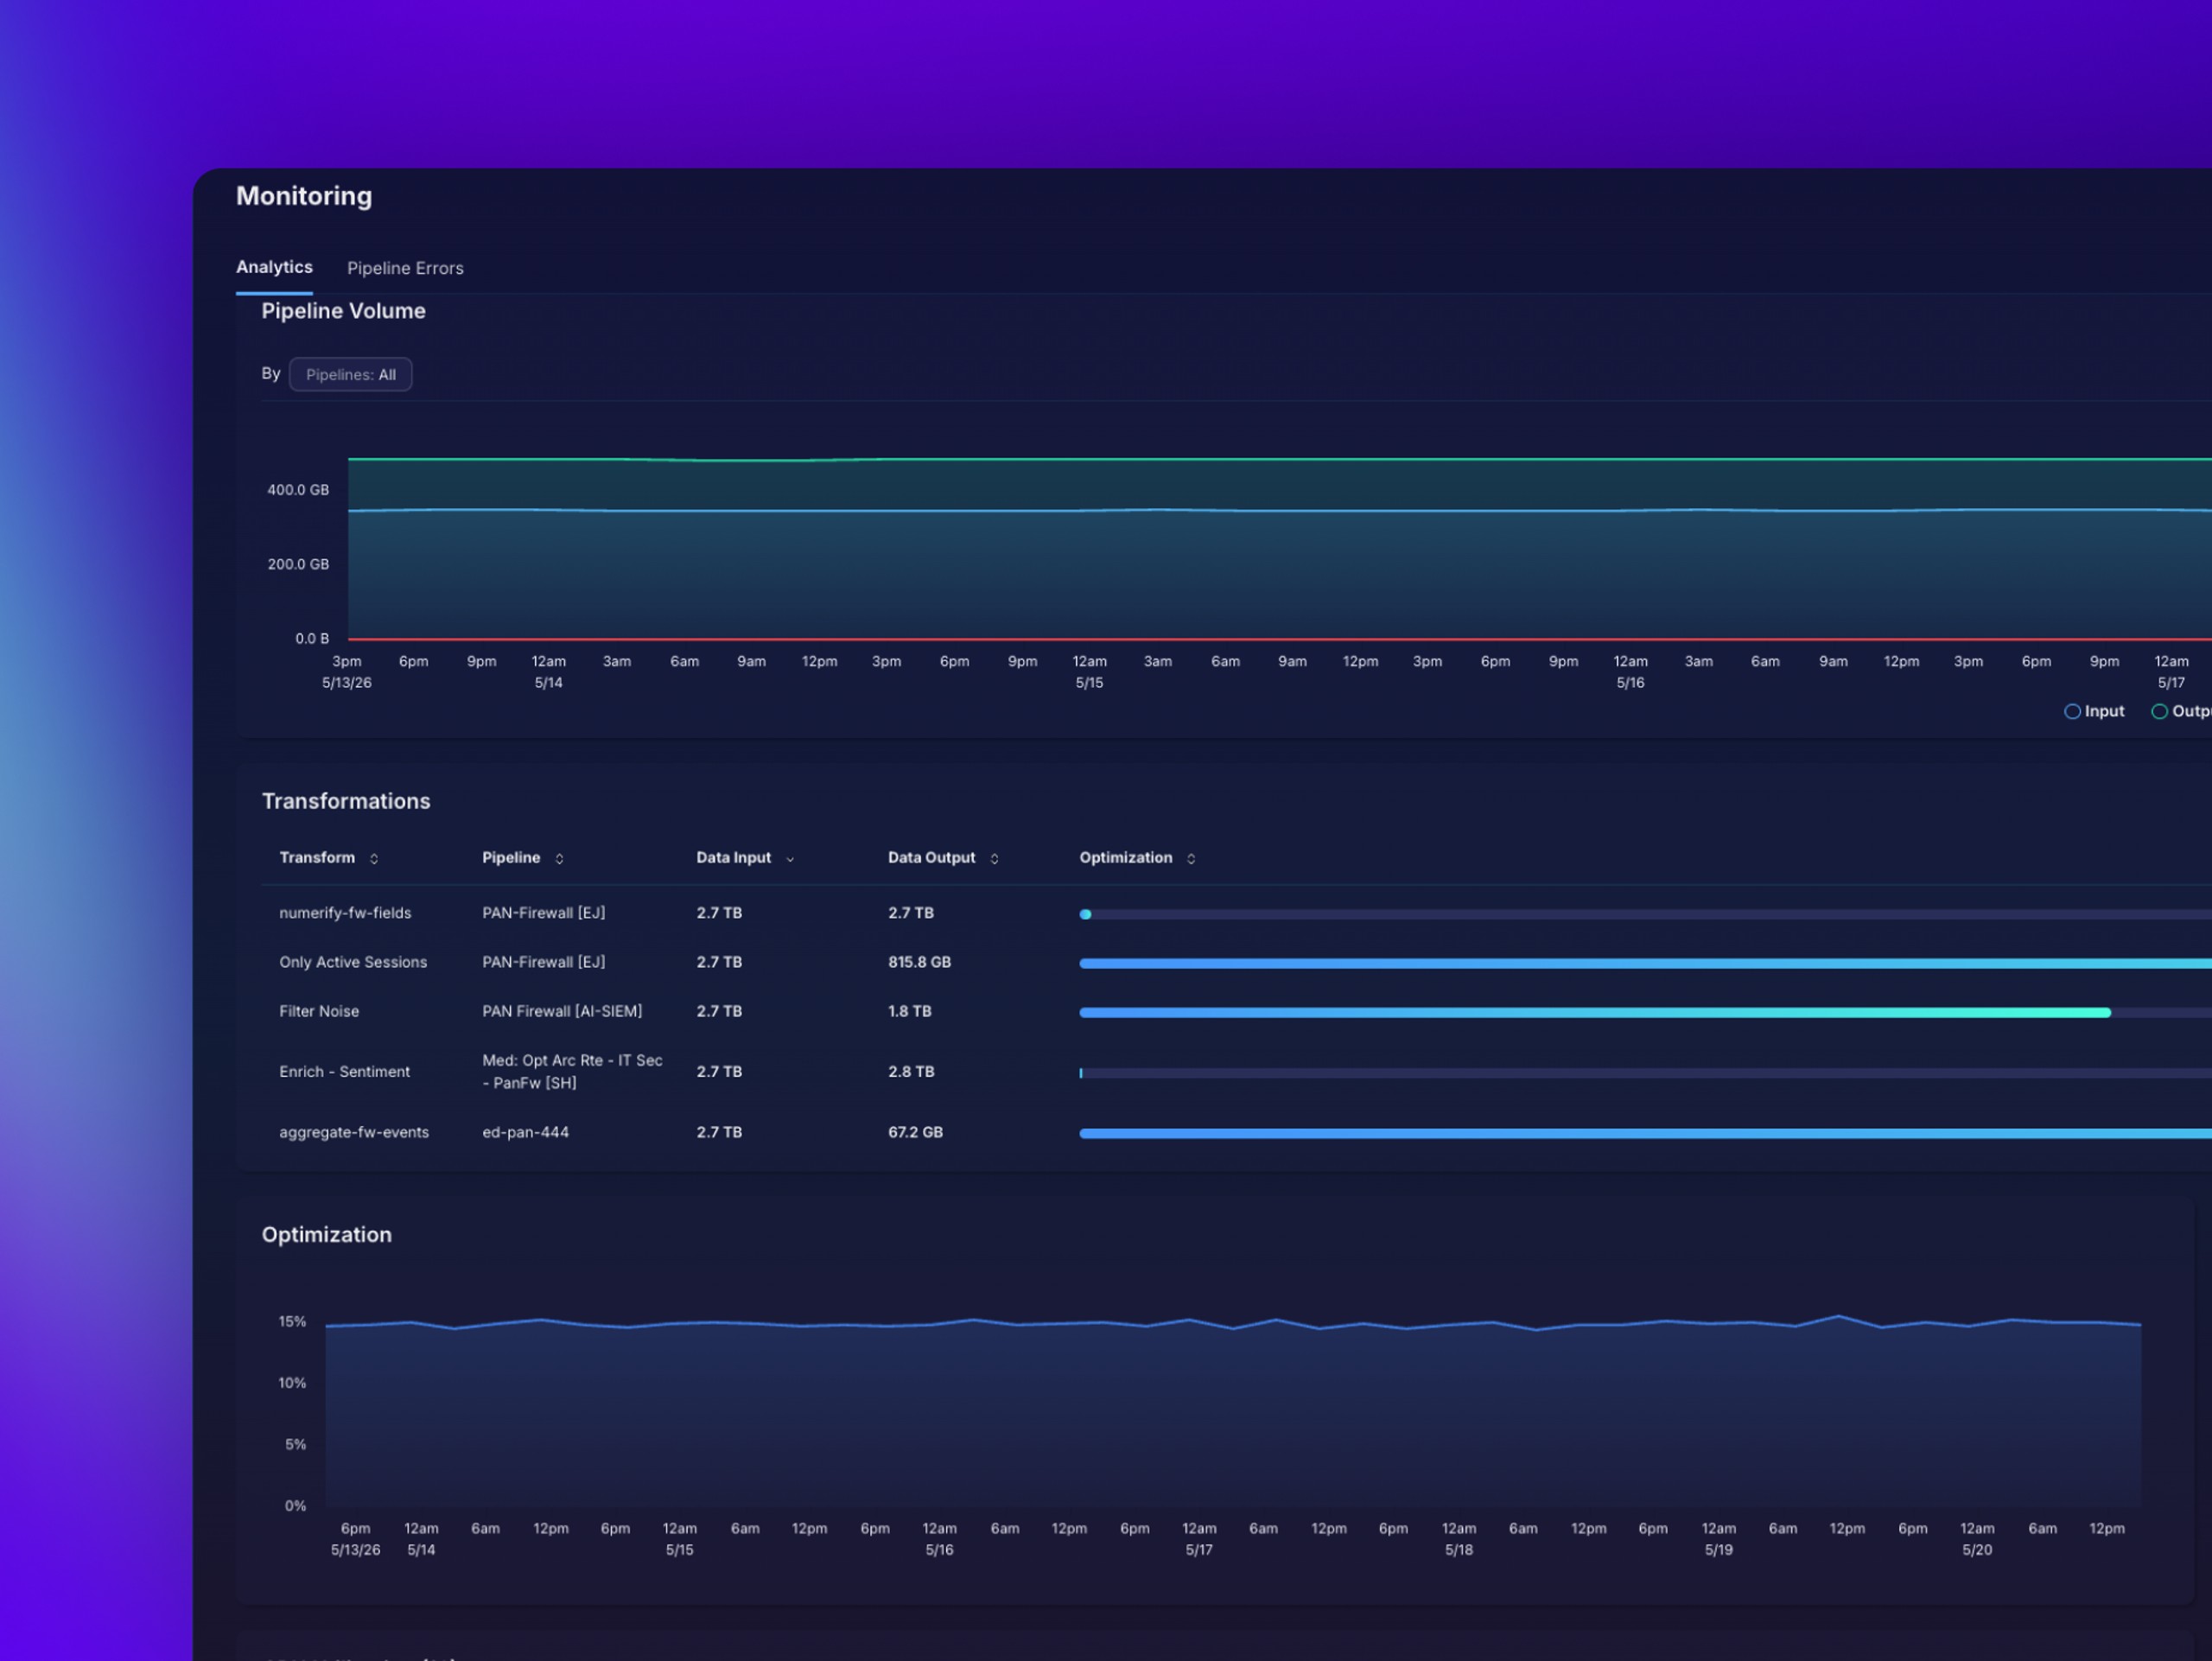Screen dimensions: 2212x1661
Task: Click the Only Active Sessions optimization bar
Action: (x=1645, y=964)
